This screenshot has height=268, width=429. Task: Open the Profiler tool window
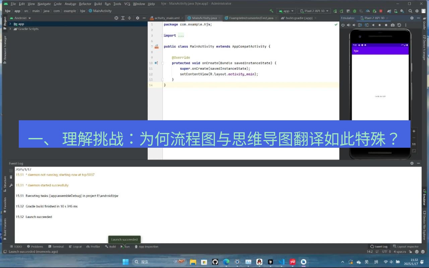pyautogui.click(x=93, y=247)
